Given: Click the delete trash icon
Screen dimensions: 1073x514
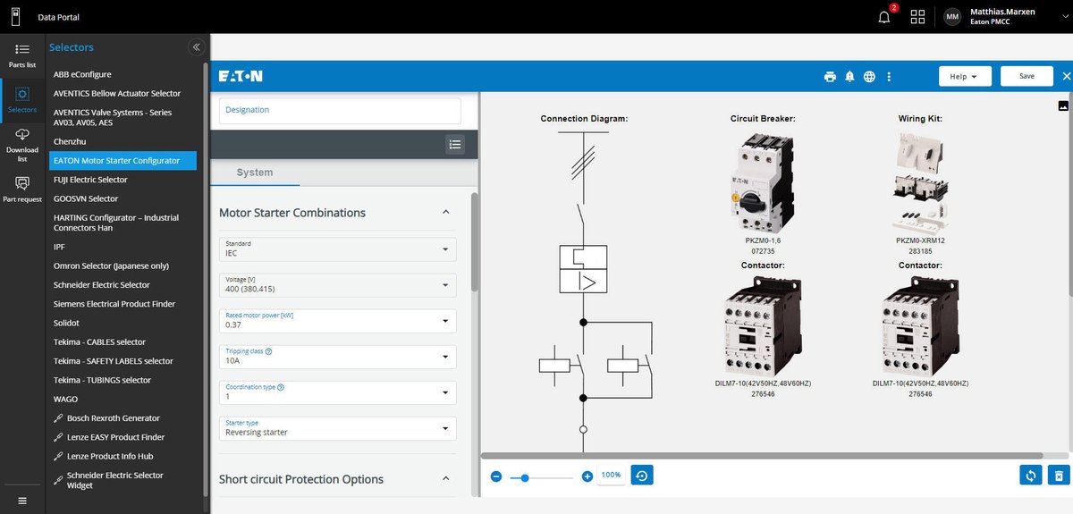Looking at the screenshot, I should pos(1058,476).
